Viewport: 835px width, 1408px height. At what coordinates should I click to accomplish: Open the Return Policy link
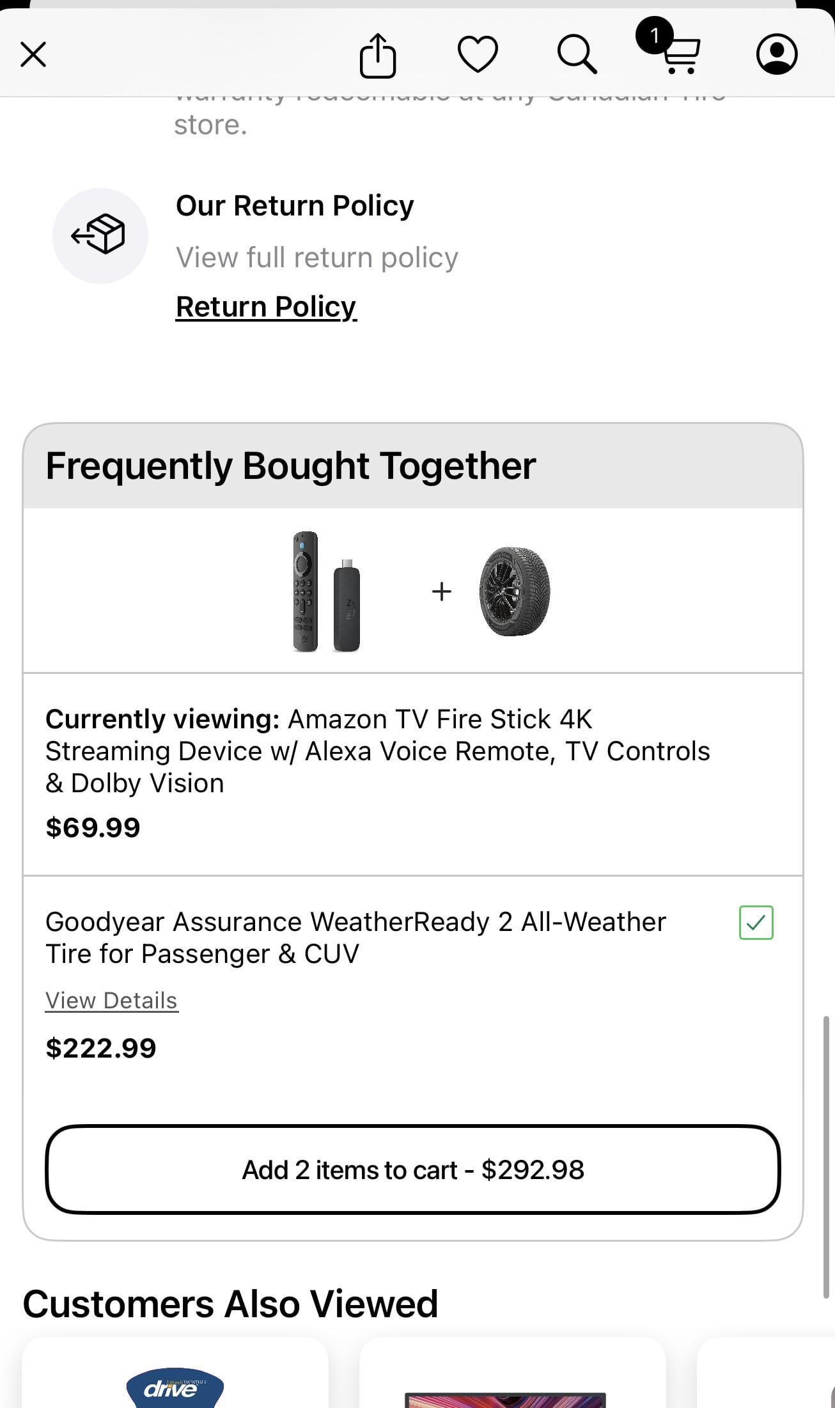pos(266,307)
